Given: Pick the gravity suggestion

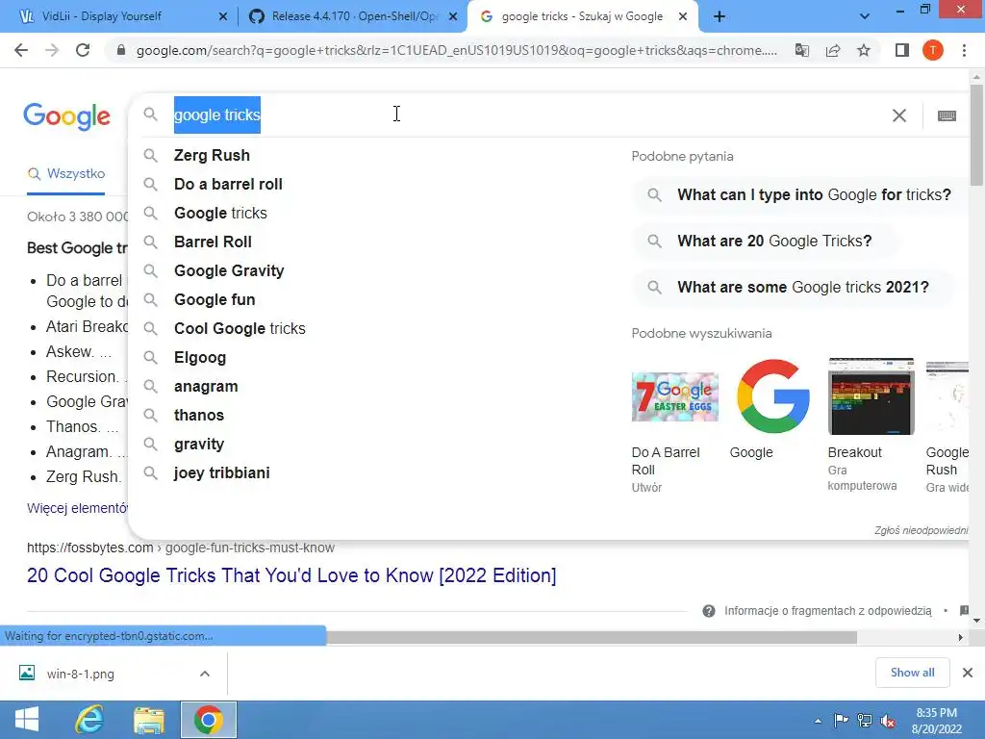Looking at the screenshot, I should coord(198,445).
